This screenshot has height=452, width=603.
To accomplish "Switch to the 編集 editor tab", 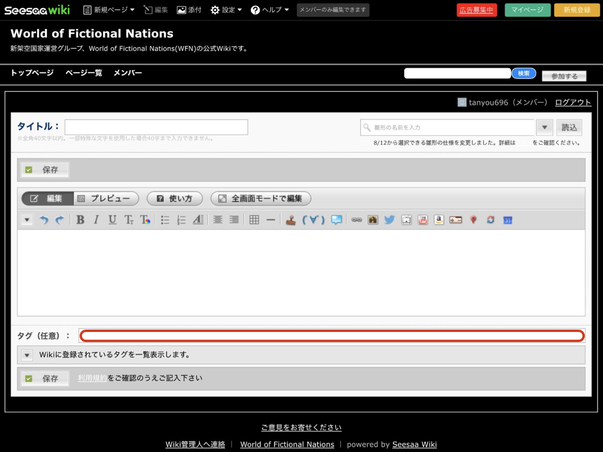I will tap(47, 198).
